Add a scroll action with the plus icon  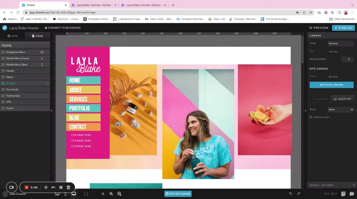tap(354, 185)
